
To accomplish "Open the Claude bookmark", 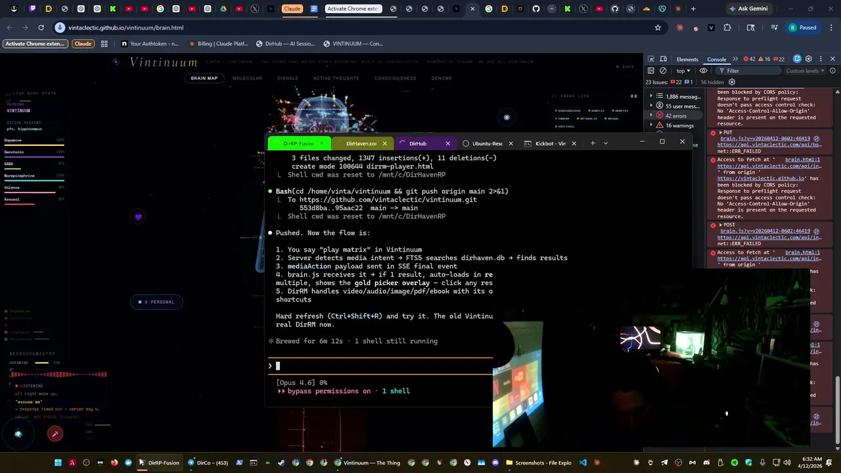I will click(x=83, y=43).
